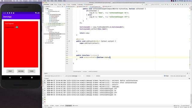Tap the Android back navigation icon

pyautogui.click(x=10, y=77)
